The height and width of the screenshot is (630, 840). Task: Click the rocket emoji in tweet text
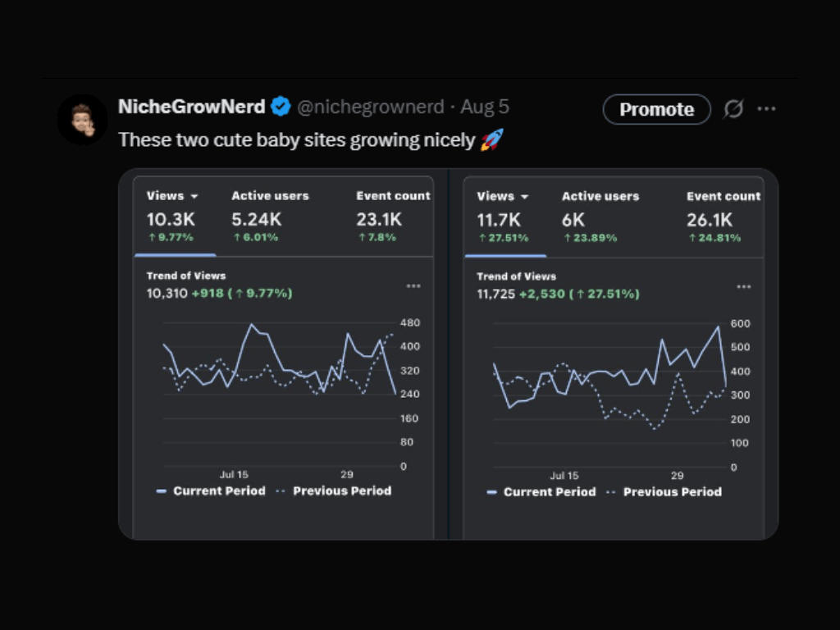491,140
